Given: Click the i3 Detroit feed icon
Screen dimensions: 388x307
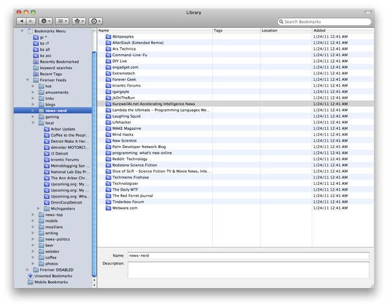Looking at the screenshot, I should click(47, 153).
